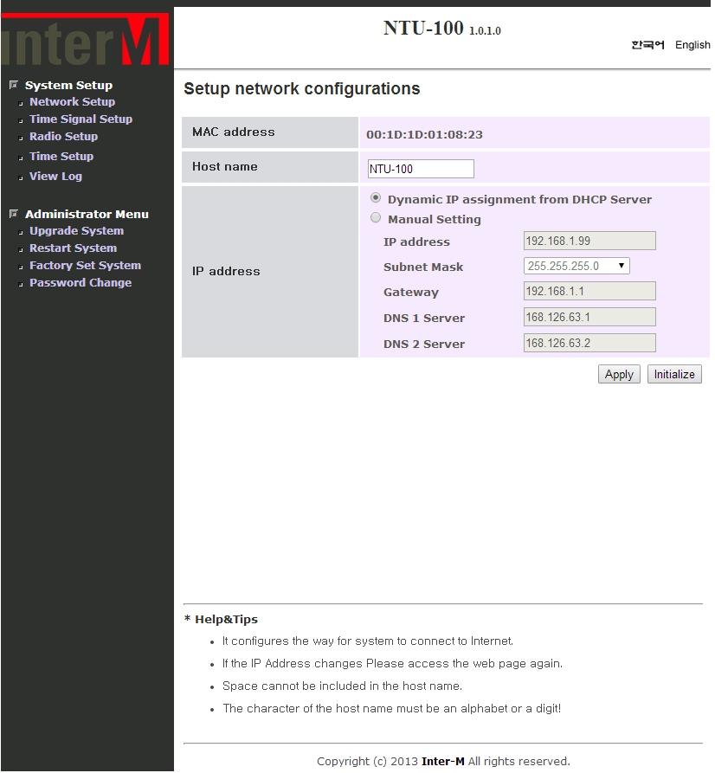Click the tip 'If the IP Address changes'
715x773 pixels.
[392, 664]
